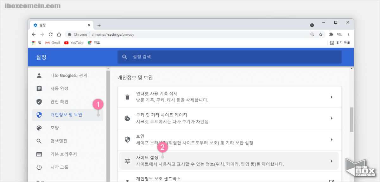Click the bookmark star in address bar
380x182 pixels.
[x=320, y=35]
